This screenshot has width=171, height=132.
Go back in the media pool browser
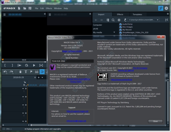tap(96, 20)
